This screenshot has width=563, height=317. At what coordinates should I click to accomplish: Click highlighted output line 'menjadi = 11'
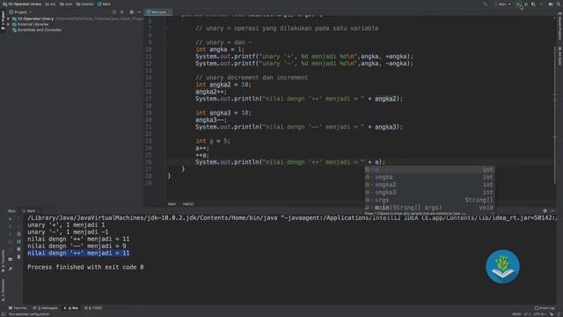[x=78, y=253]
